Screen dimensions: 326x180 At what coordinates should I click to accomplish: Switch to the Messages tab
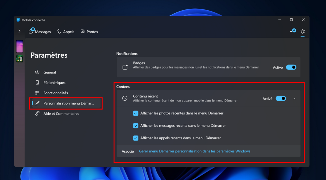pyautogui.click(x=40, y=32)
